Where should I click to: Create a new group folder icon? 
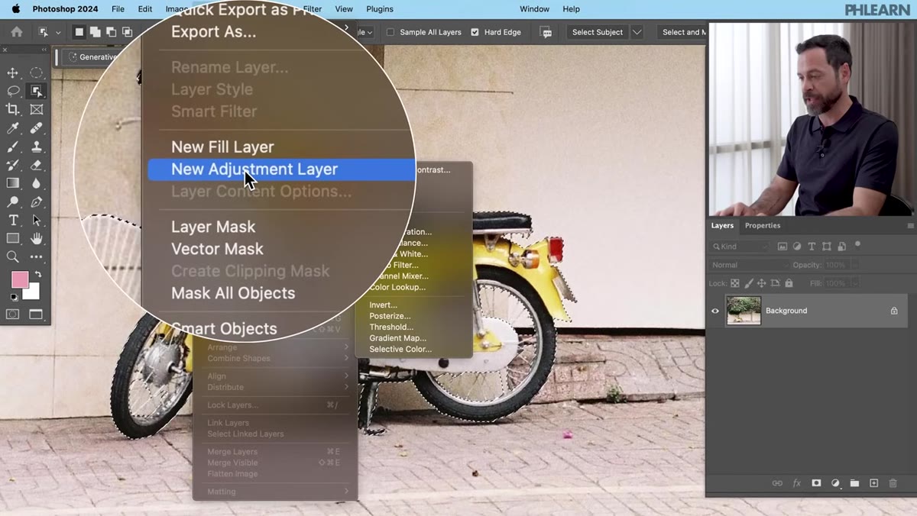click(x=854, y=483)
